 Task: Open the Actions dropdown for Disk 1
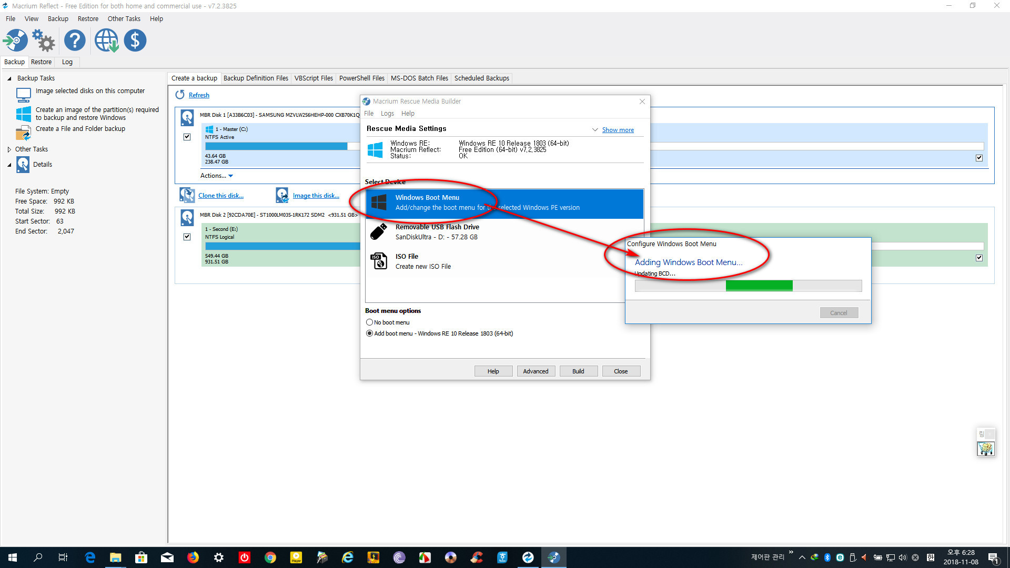pyautogui.click(x=216, y=176)
